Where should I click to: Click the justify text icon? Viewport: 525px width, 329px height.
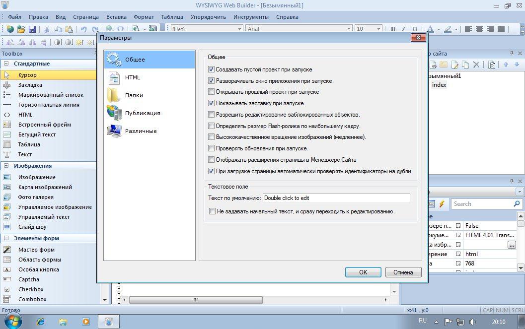(x=501, y=29)
